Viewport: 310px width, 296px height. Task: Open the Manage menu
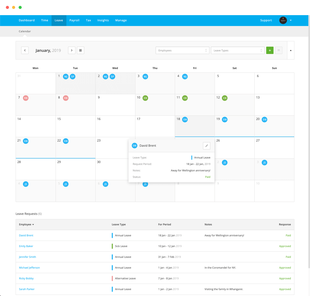tap(121, 20)
